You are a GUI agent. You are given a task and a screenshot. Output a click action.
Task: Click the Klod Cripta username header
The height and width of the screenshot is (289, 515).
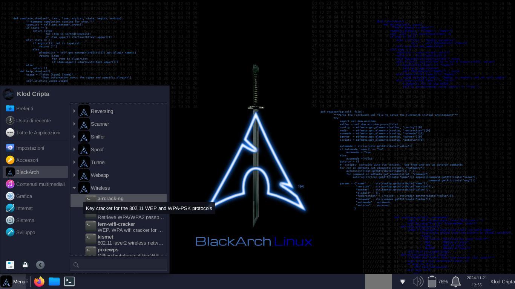tap(33, 94)
